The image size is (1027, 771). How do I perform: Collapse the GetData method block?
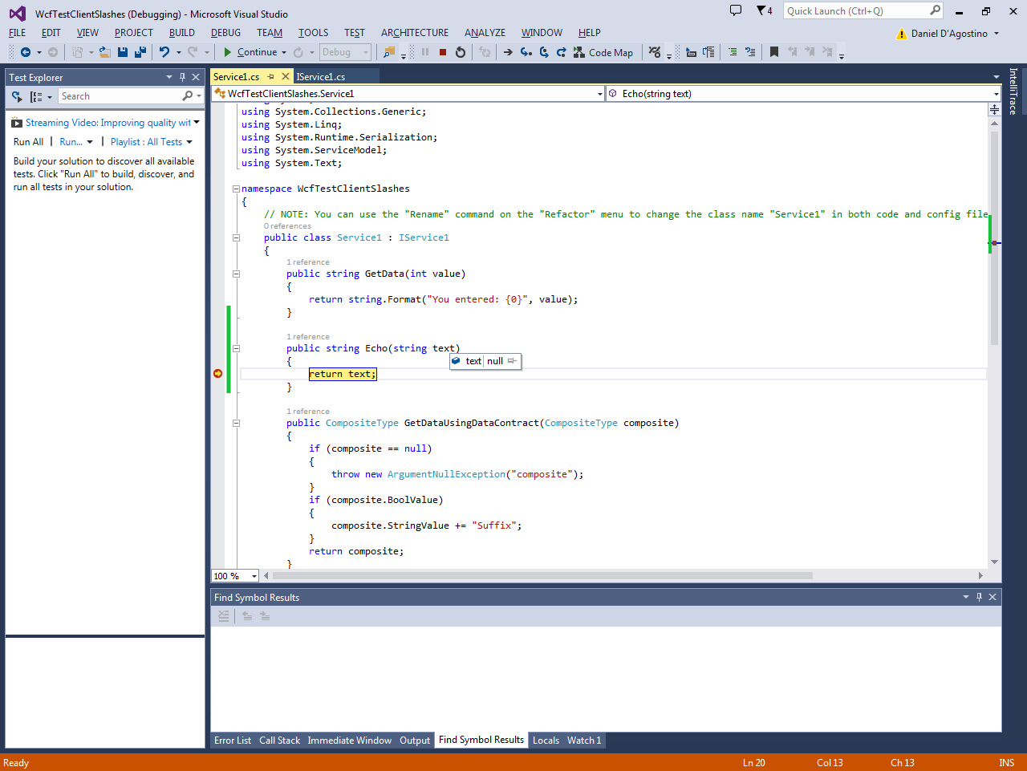(x=236, y=274)
